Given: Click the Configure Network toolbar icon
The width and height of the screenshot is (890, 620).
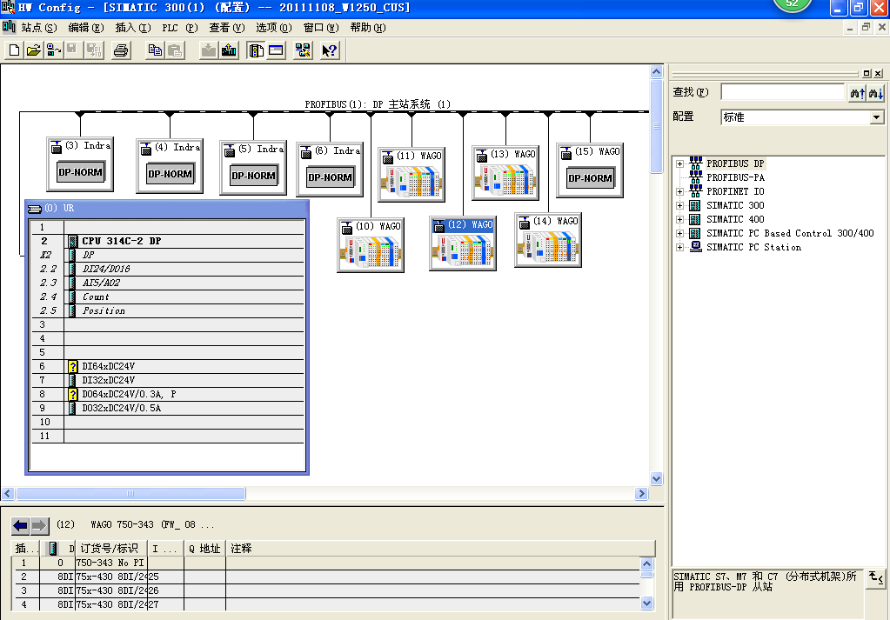Looking at the screenshot, I should coord(303,50).
